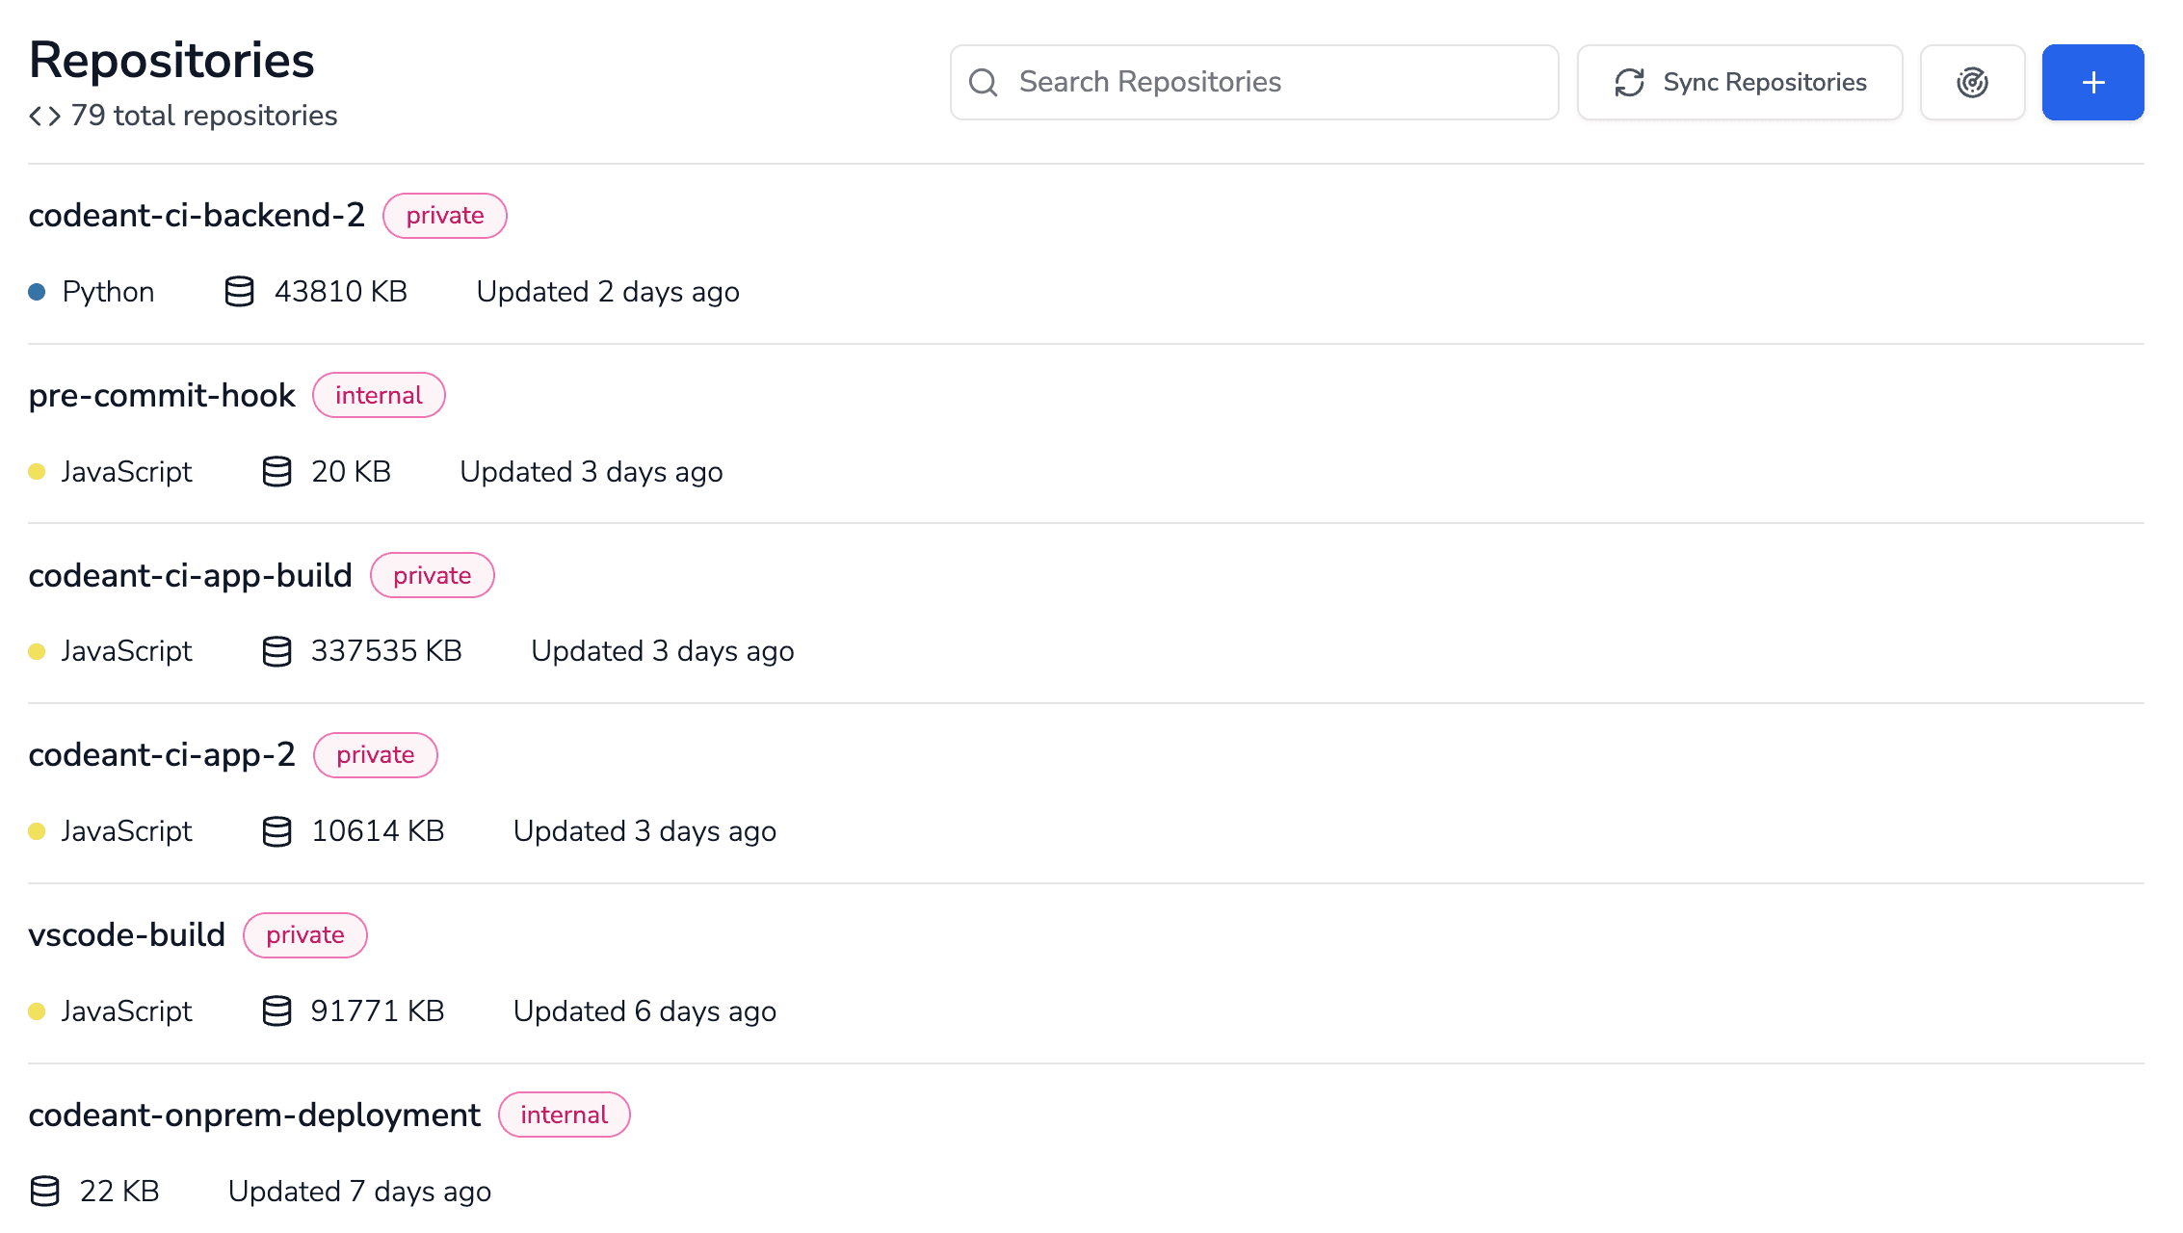Focus the Search Repositories field
Screen dimensions: 2183x1233
click(x=1272, y=83)
